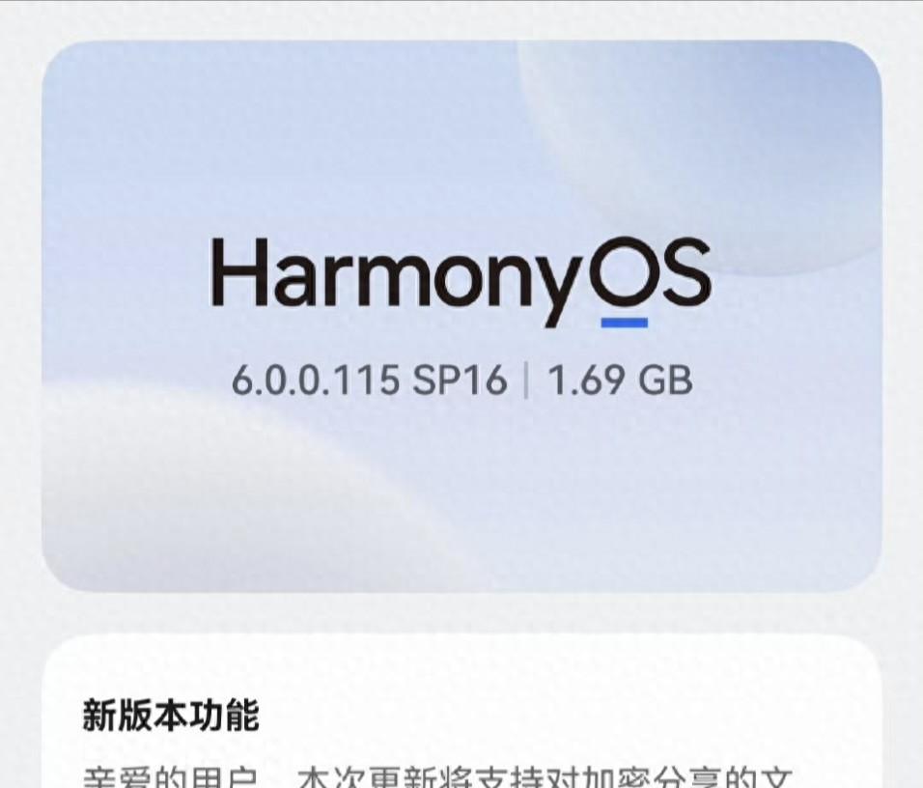Select the version number 6.0.0.115 SP16
The height and width of the screenshot is (788, 923).
369,380
